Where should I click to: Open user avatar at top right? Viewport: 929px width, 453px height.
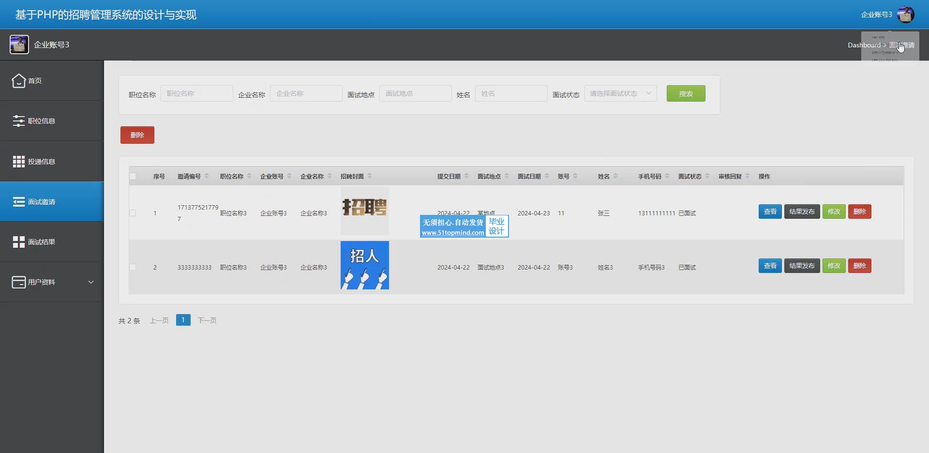(x=905, y=15)
